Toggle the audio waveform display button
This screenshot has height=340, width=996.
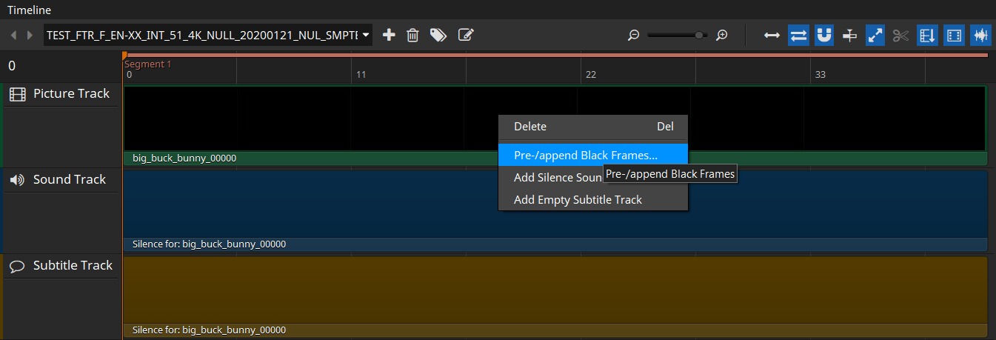coord(980,35)
